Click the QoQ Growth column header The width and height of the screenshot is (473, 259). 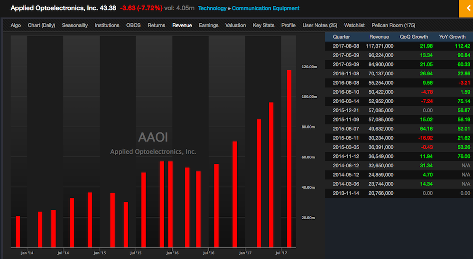pos(414,37)
